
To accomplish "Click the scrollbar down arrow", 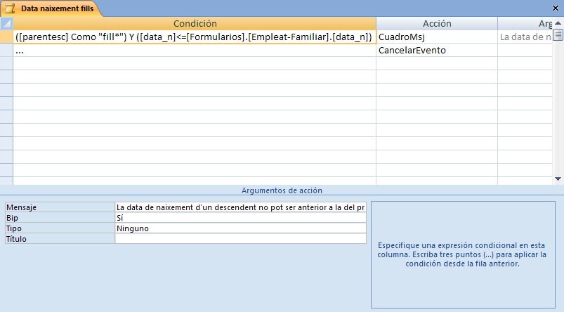I will 558,179.
